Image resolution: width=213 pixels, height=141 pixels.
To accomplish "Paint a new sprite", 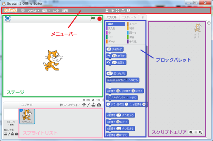I will [88, 105].
